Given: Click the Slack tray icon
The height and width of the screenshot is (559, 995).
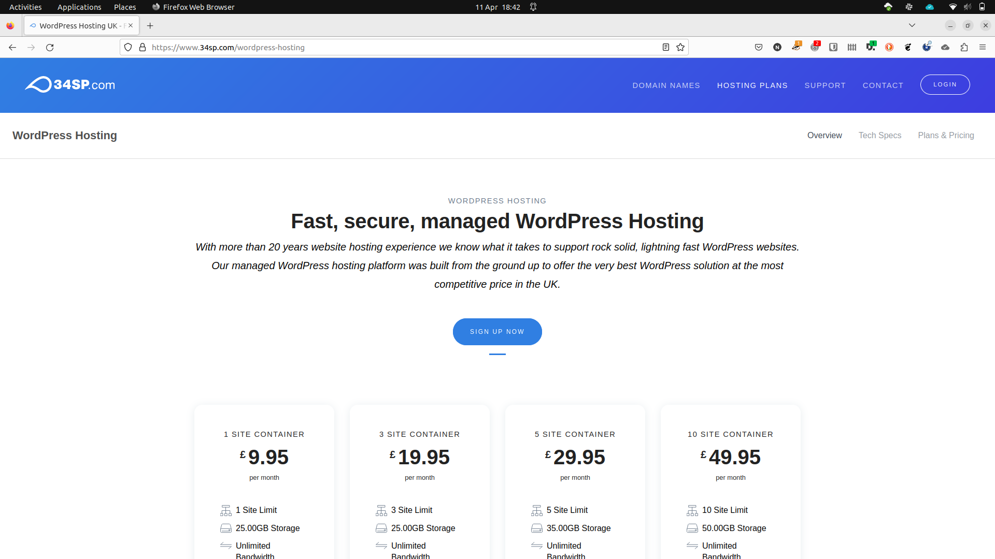Looking at the screenshot, I should (909, 7).
